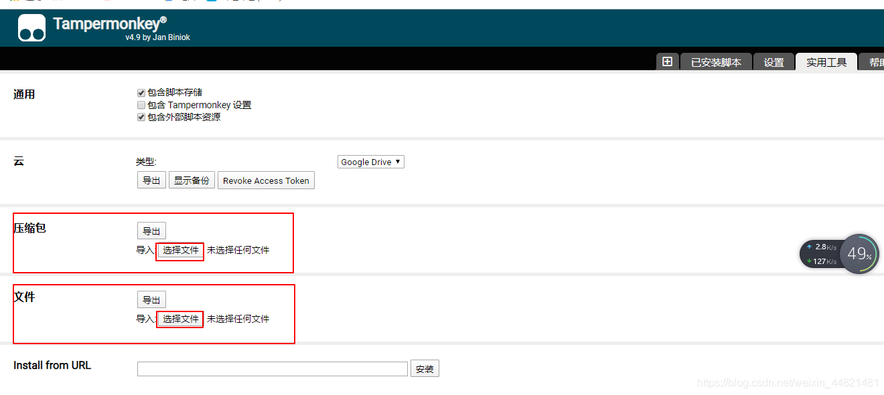This screenshot has width=884, height=395.
Task: Click the Tampermonkey title text
Action: point(110,24)
